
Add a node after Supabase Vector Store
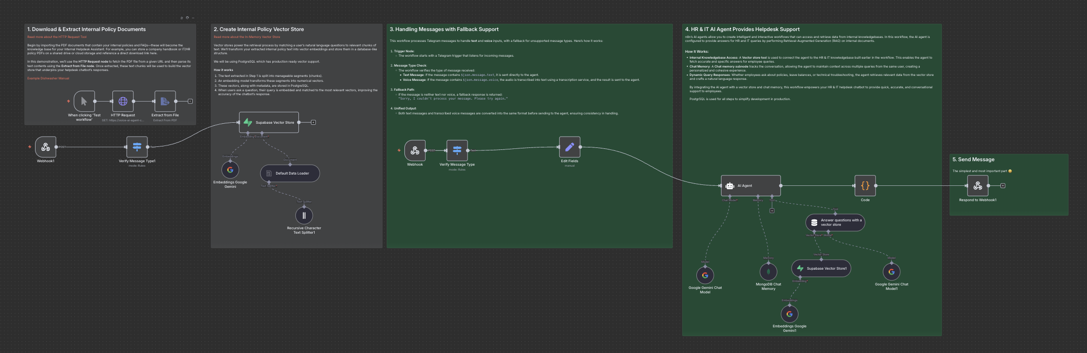pos(313,122)
